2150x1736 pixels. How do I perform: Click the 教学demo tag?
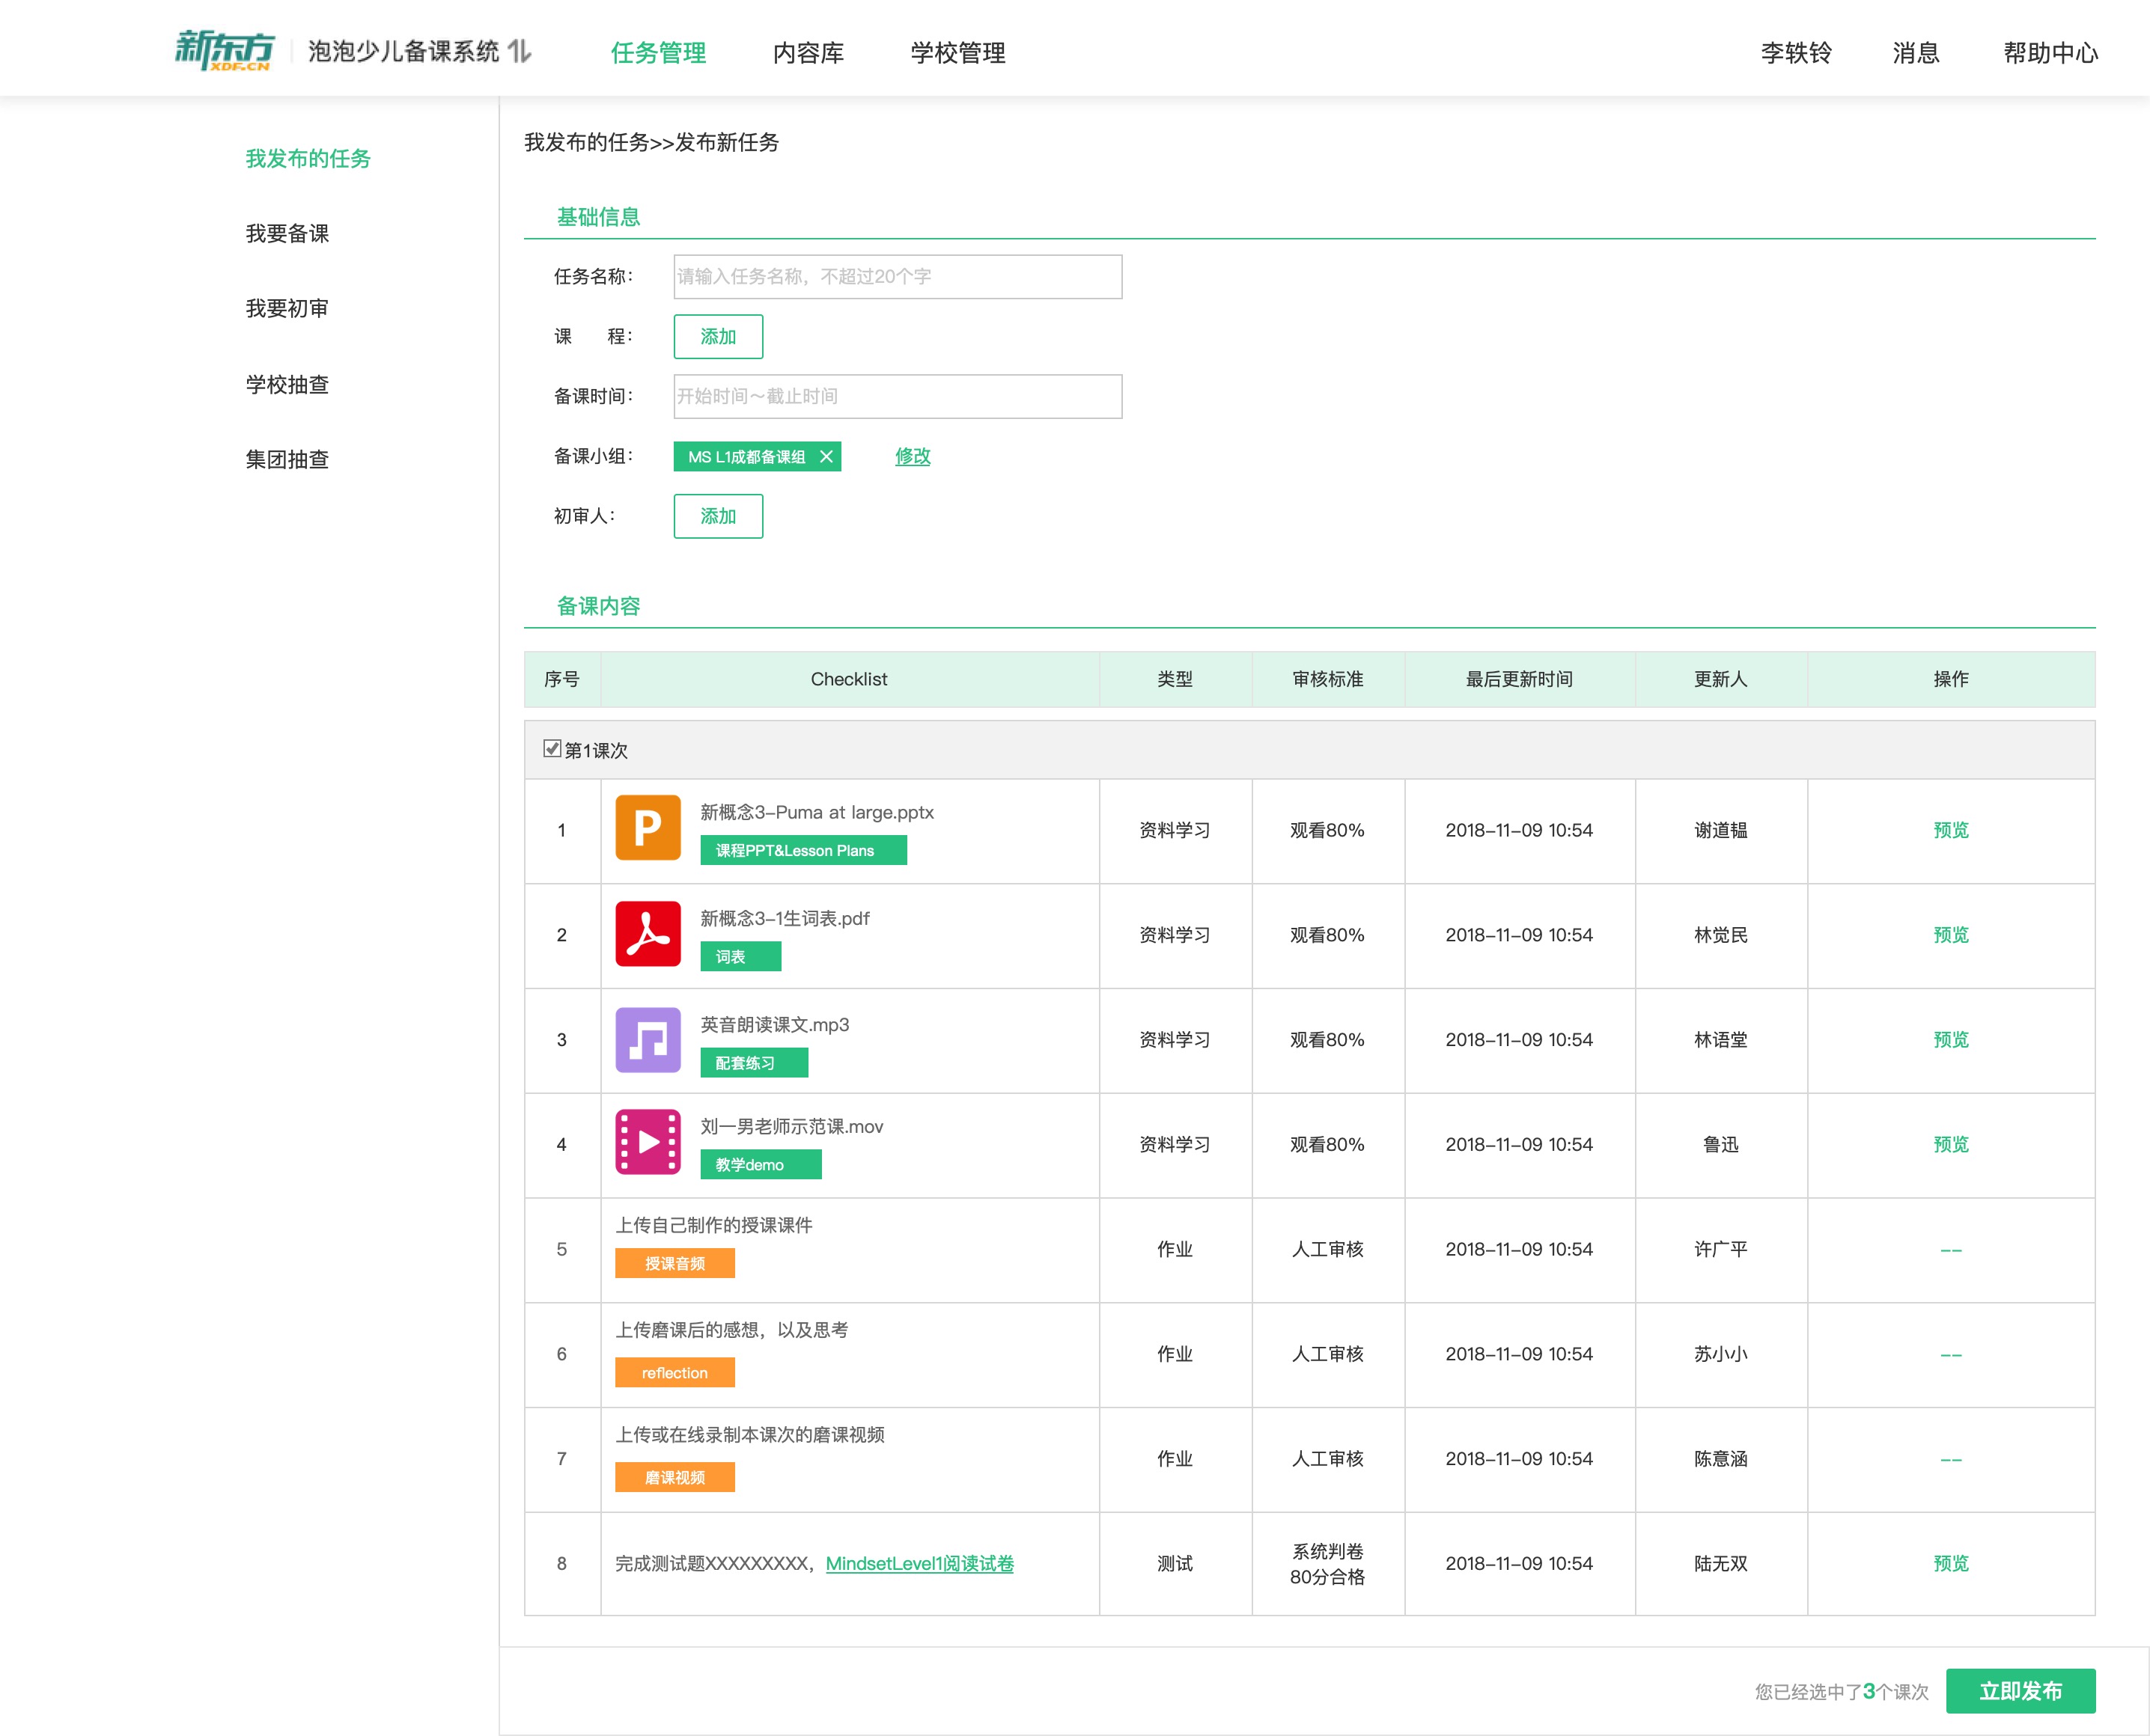pos(761,1165)
